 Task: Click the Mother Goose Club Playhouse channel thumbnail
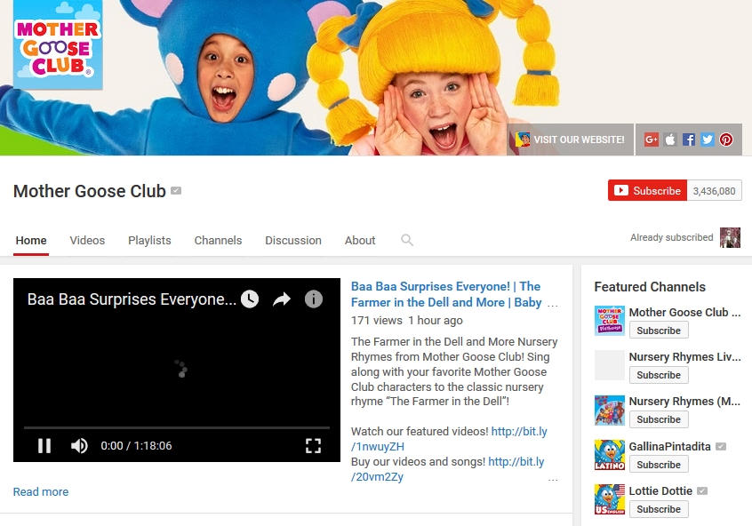610,321
